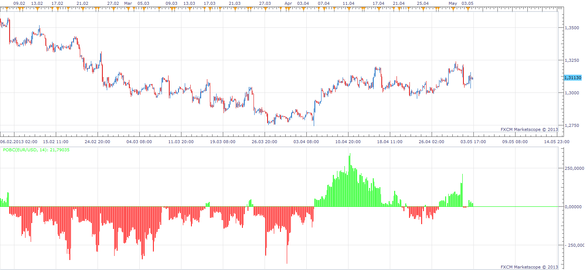Click the 26.04 02:00 time axis label

click(432, 142)
